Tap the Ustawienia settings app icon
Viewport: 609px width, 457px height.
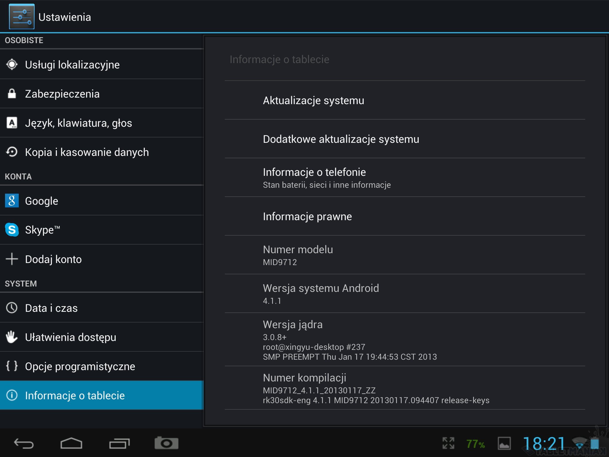tap(22, 17)
